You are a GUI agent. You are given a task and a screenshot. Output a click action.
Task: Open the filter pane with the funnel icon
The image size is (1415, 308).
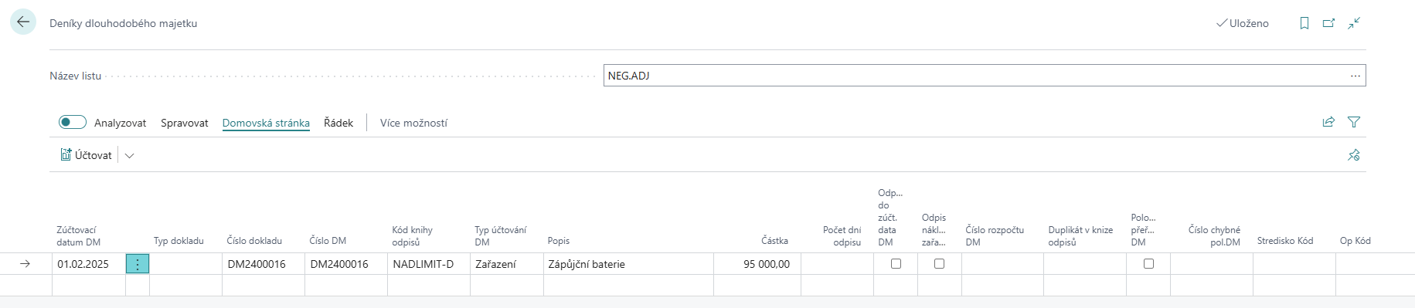coord(1354,122)
